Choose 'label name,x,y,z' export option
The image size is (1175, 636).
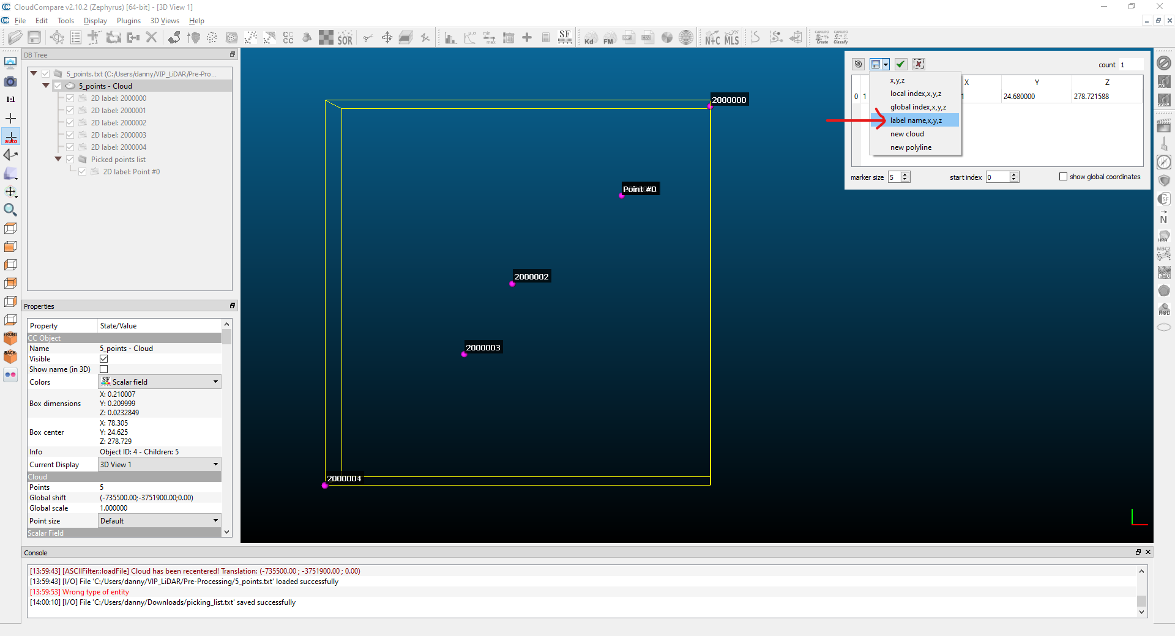[x=916, y=120]
